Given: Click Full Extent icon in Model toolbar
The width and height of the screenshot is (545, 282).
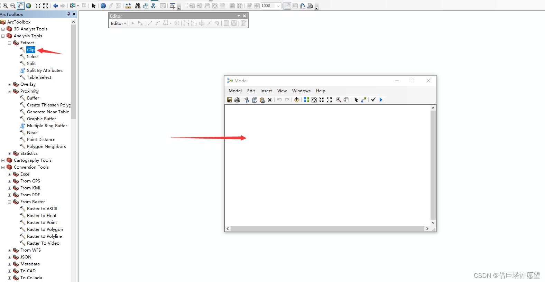Looking at the screenshot, I should click(314, 100).
